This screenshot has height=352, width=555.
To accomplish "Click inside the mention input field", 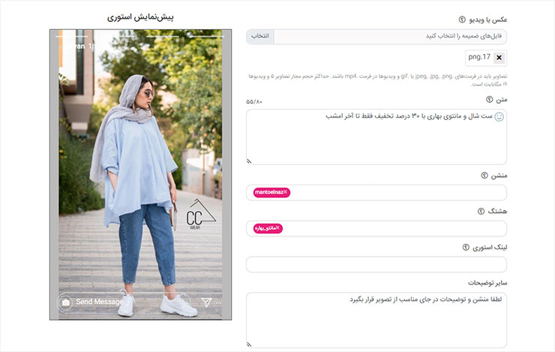I will click(x=376, y=193).
